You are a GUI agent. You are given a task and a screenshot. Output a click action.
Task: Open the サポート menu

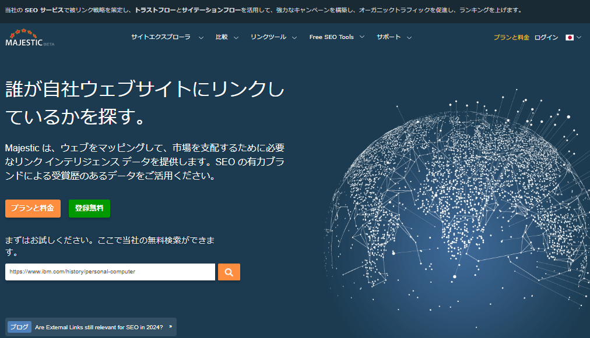(x=389, y=37)
